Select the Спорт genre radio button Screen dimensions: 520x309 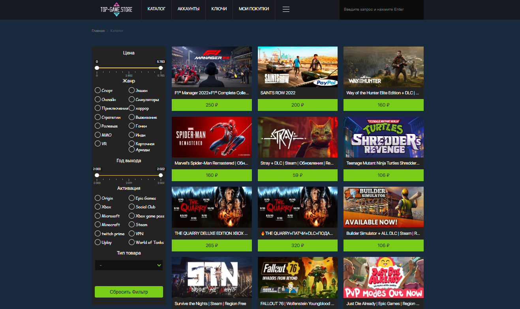[x=98, y=90]
